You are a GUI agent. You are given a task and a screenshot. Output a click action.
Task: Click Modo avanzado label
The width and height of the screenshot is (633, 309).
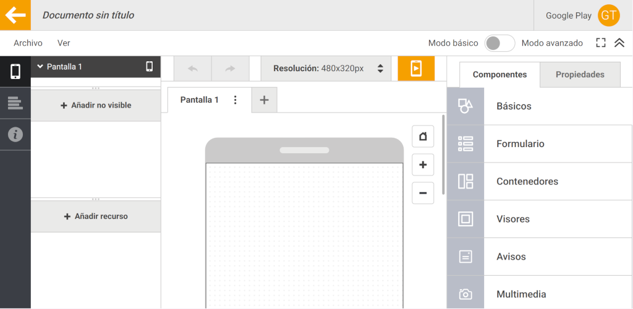pyautogui.click(x=552, y=43)
